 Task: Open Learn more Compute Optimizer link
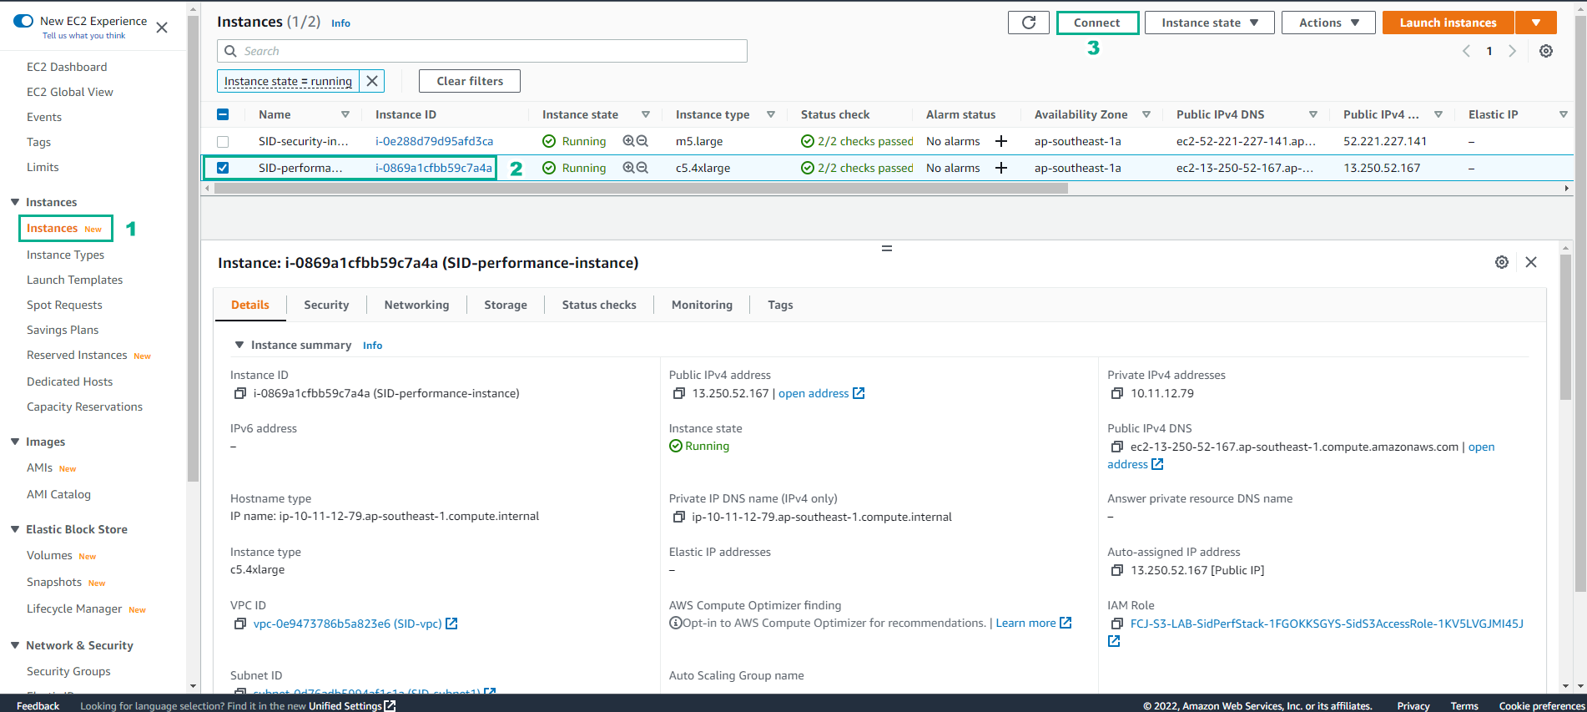(x=1025, y=623)
